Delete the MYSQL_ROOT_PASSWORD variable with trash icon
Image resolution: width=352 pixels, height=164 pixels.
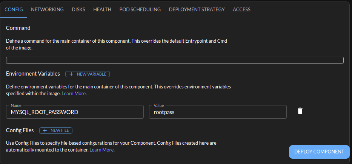point(300,111)
